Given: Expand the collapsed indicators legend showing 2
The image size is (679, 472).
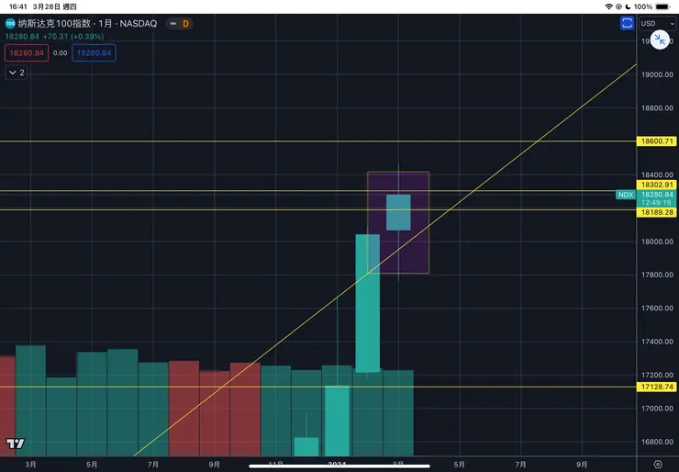Looking at the screenshot, I should click(17, 73).
